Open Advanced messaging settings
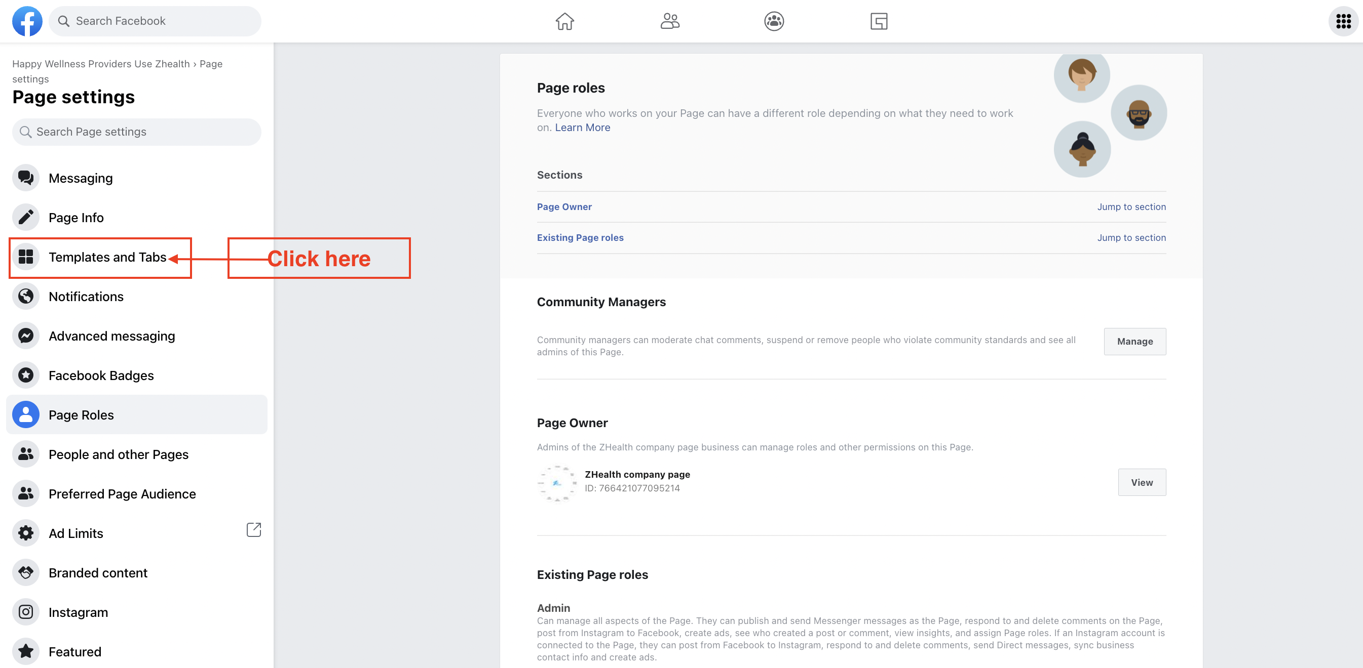The image size is (1363, 668). coord(136,336)
